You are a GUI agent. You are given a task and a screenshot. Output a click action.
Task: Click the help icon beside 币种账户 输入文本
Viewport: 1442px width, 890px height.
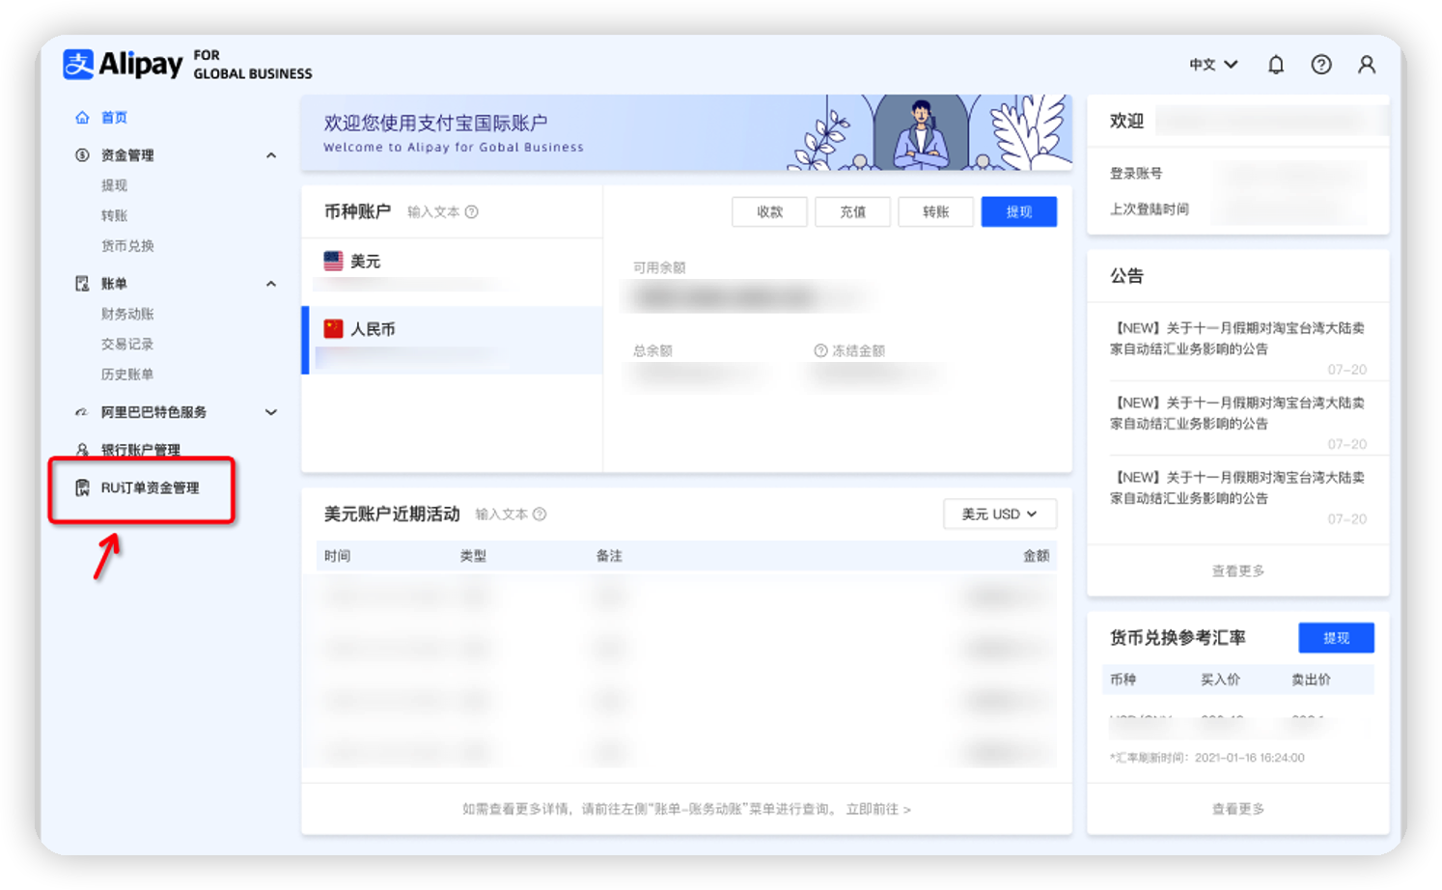point(472,212)
